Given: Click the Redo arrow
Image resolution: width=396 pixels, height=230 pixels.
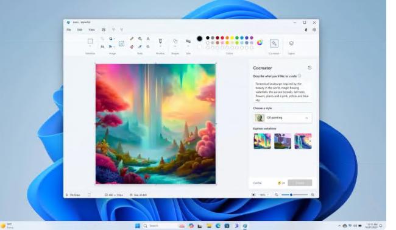Looking at the screenshot, I should (121, 30).
